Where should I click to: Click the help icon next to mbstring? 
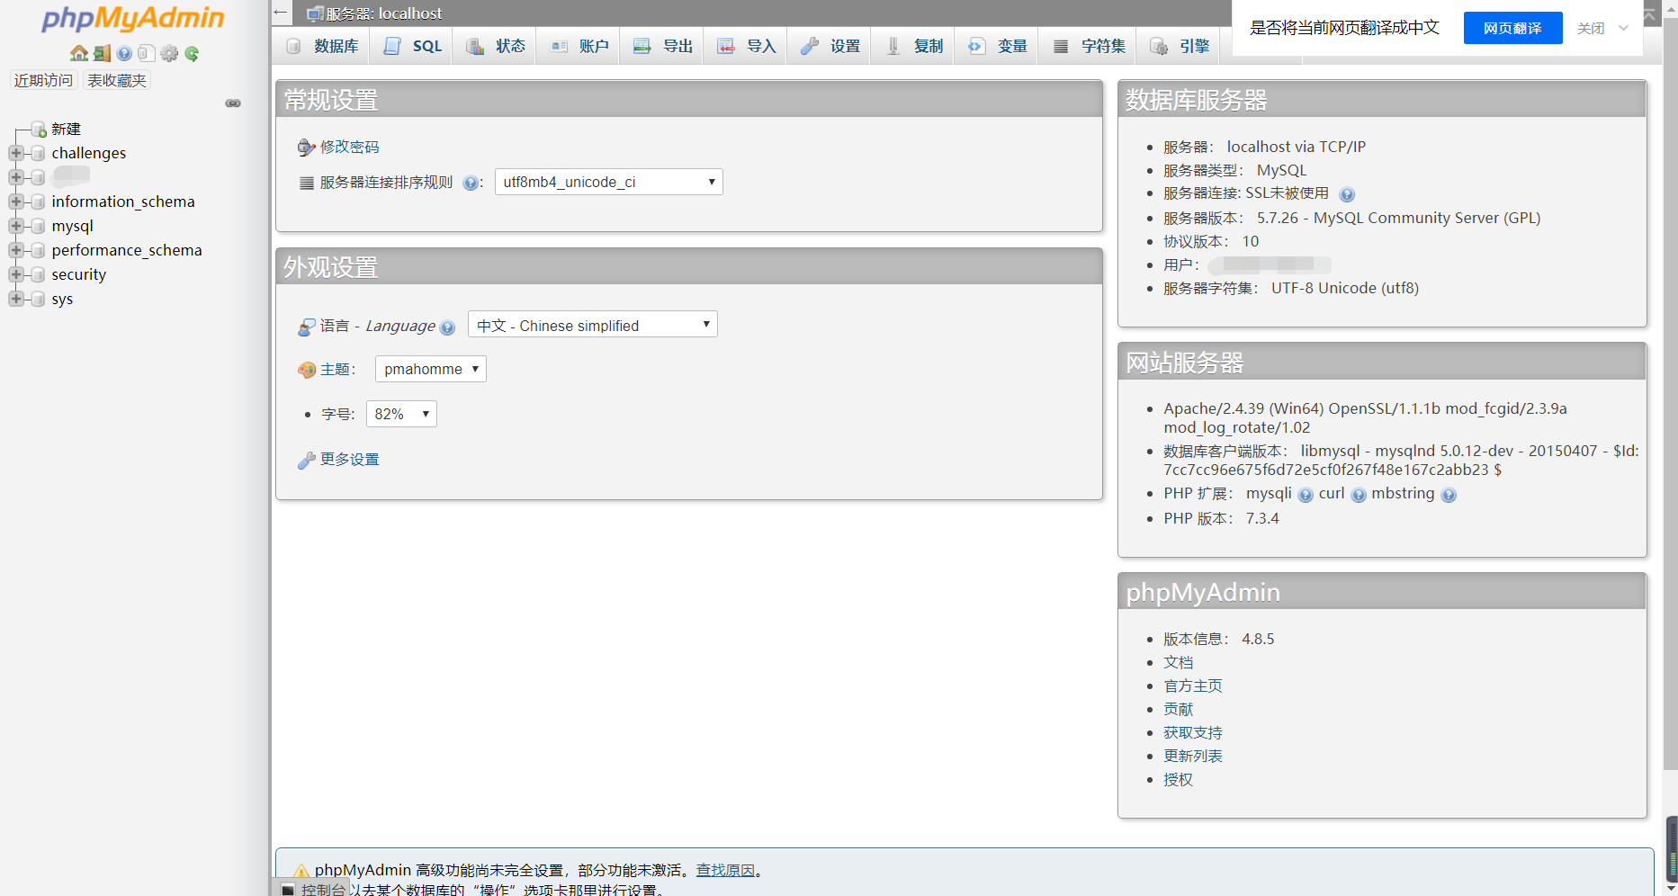1449,495
